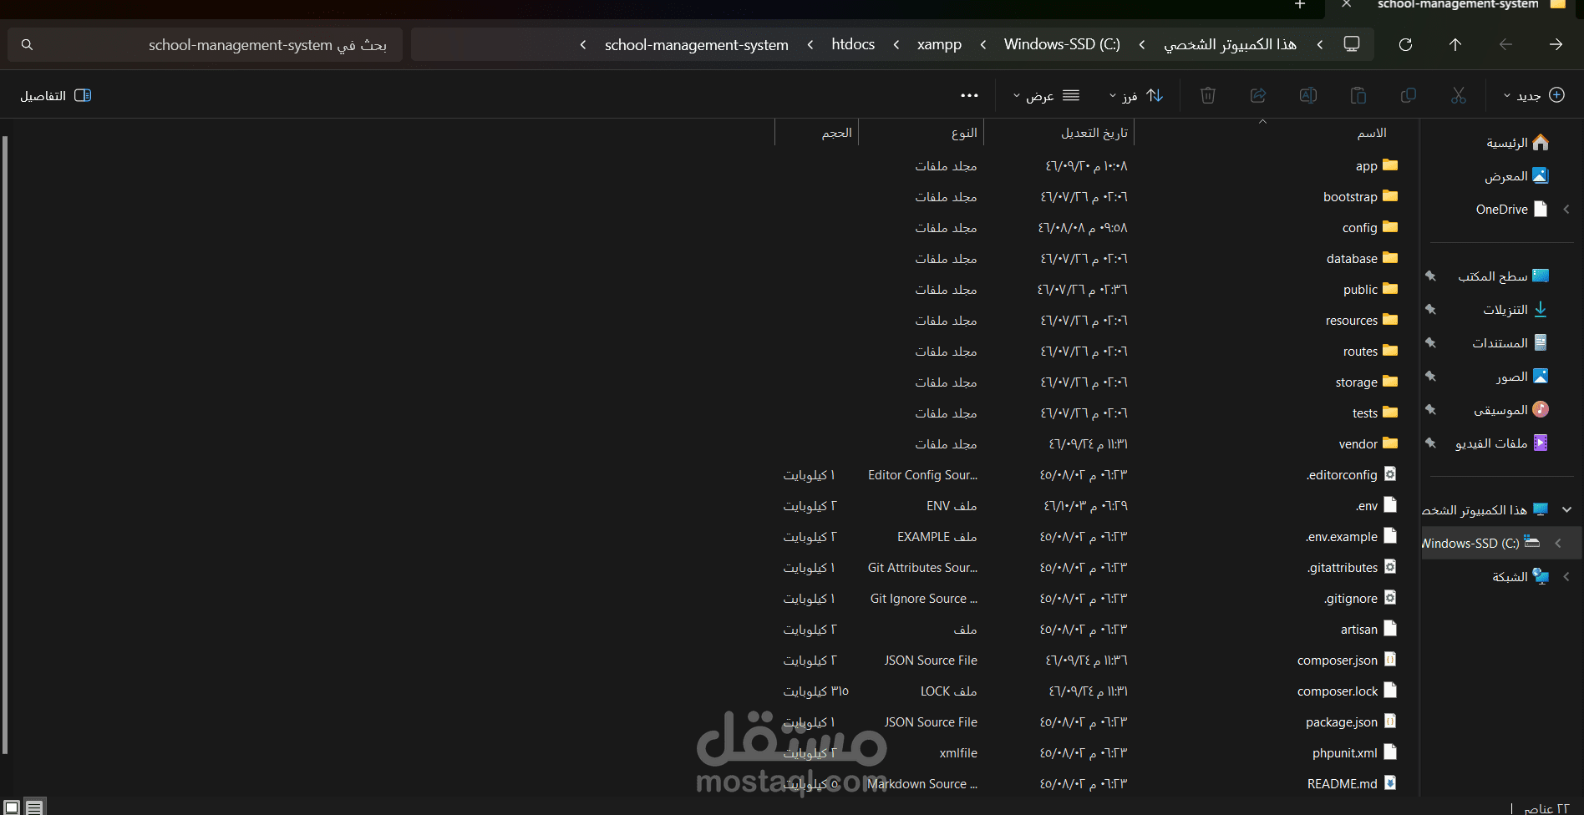Open الرئيسية (Home) in the sidebar

tap(1517, 143)
